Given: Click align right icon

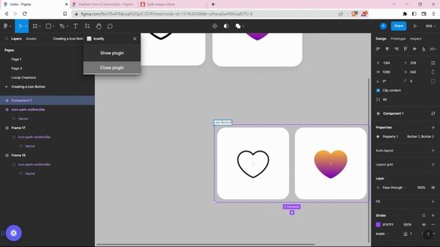Looking at the screenshot, I should click(x=396, y=49).
